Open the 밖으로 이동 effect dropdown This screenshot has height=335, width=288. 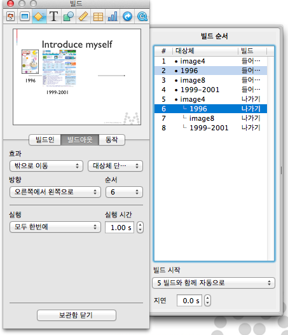point(46,166)
